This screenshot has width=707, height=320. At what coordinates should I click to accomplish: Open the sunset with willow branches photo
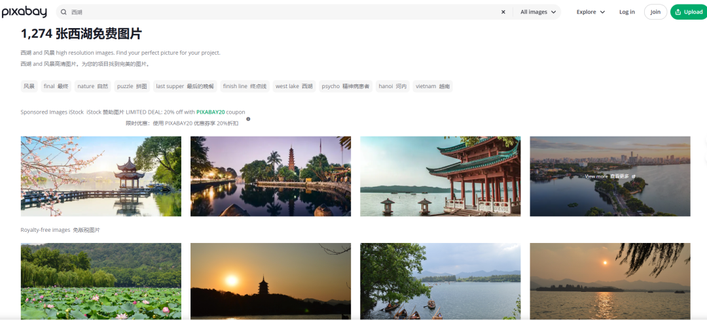[x=610, y=281]
